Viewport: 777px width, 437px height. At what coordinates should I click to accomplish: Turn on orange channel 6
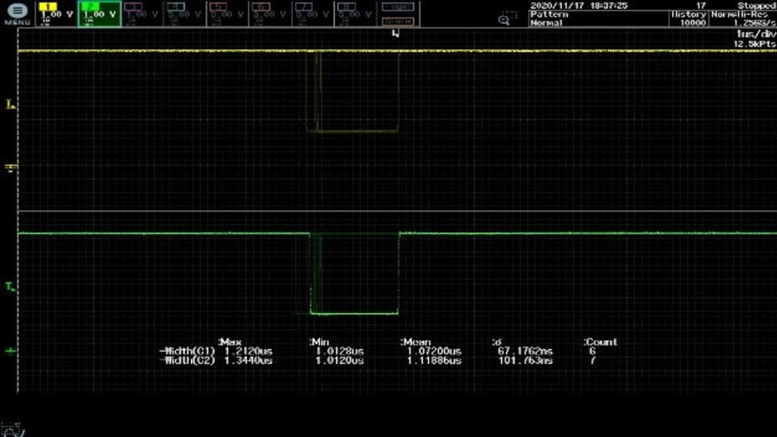click(270, 13)
